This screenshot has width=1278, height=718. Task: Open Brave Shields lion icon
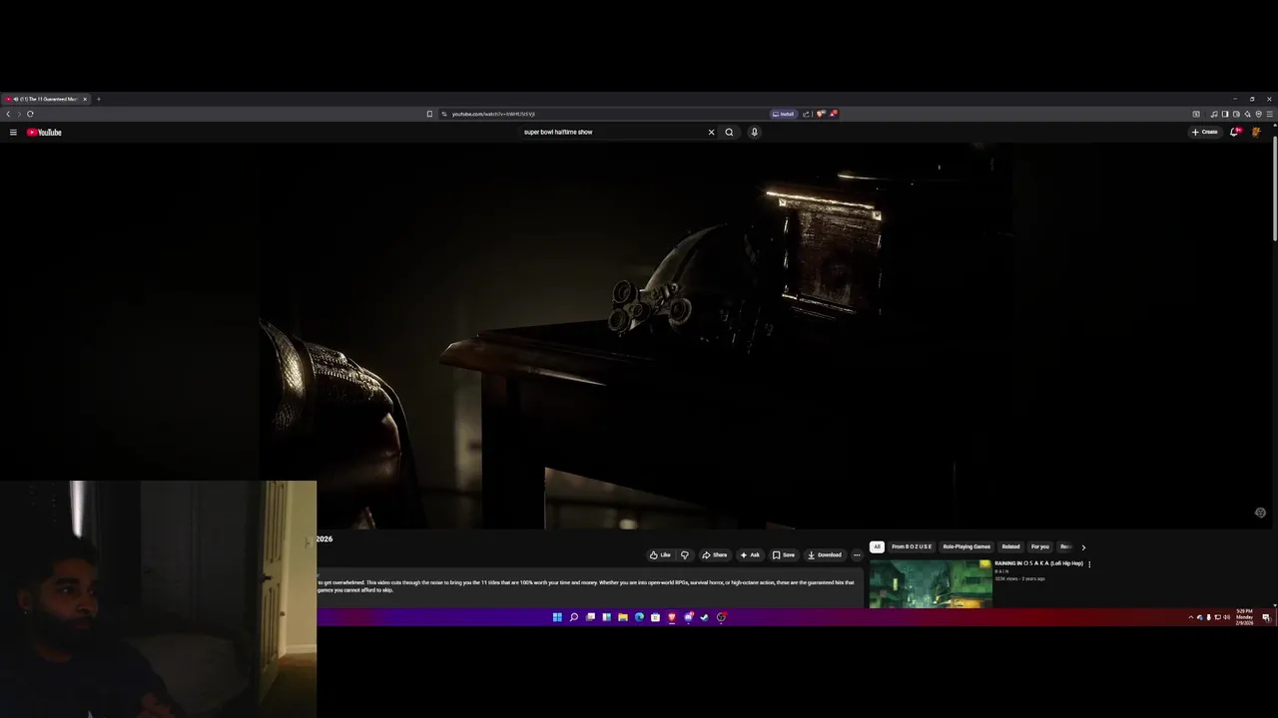click(x=821, y=114)
